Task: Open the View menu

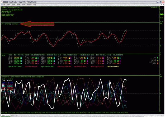Action: pos(8,5)
